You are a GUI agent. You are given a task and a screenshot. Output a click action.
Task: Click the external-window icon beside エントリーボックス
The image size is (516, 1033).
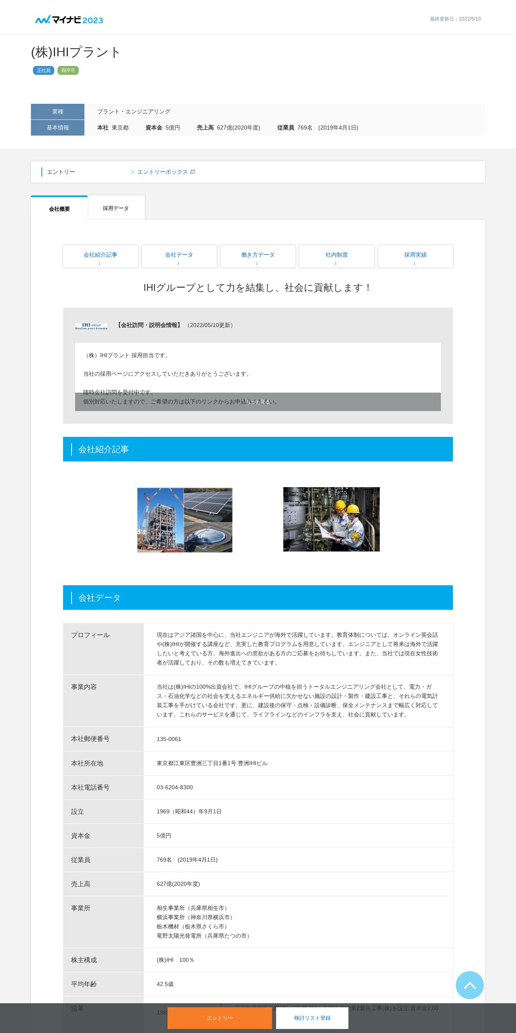point(192,172)
